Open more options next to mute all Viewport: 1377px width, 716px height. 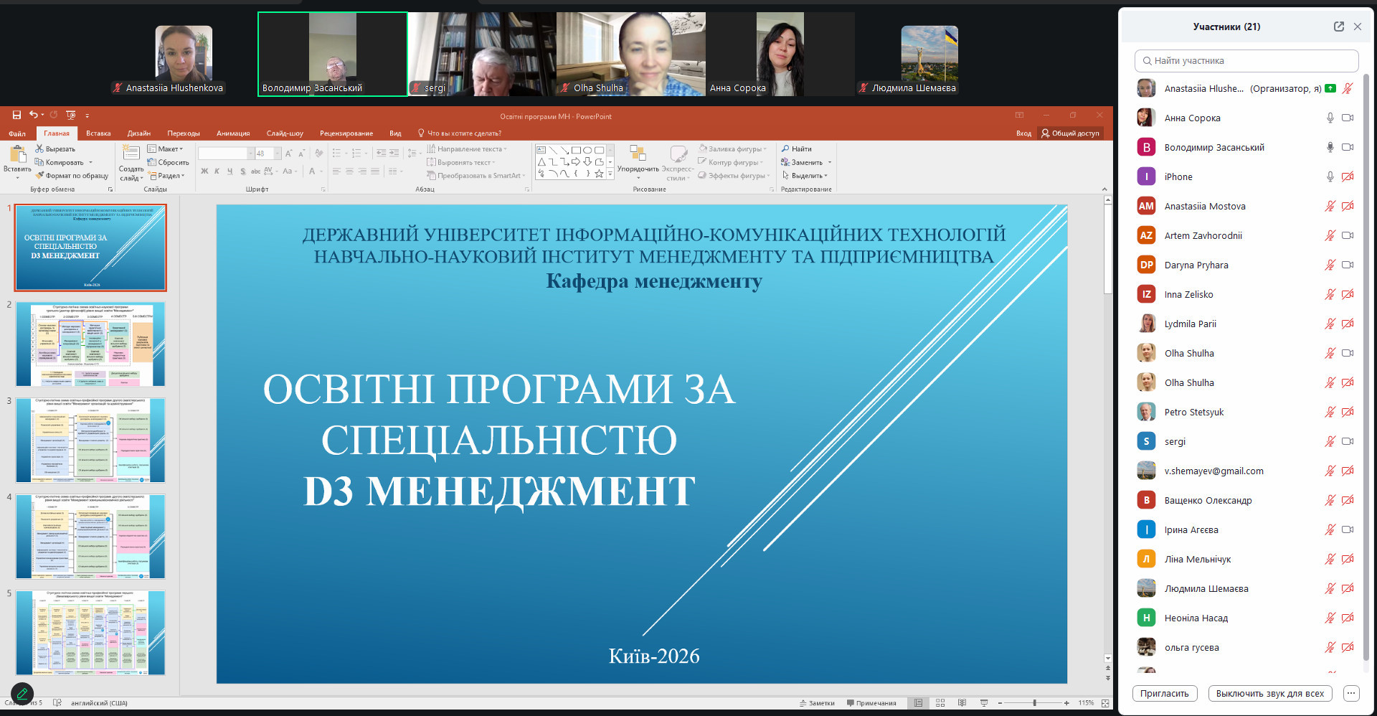point(1351,693)
